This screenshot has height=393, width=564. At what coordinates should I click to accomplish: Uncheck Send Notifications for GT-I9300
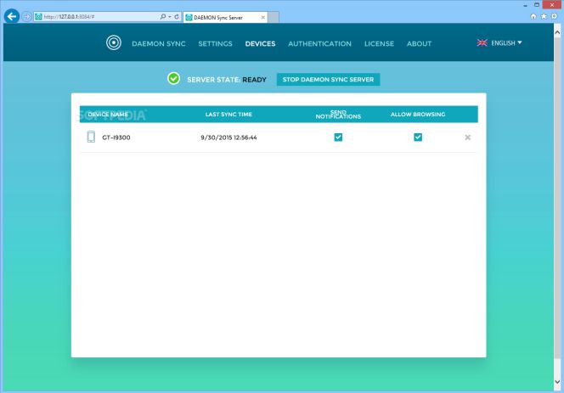tap(338, 137)
